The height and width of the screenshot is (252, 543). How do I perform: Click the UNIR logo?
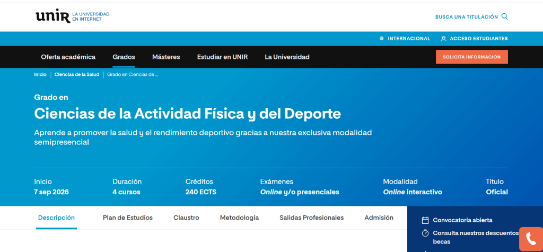coord(72,16)
